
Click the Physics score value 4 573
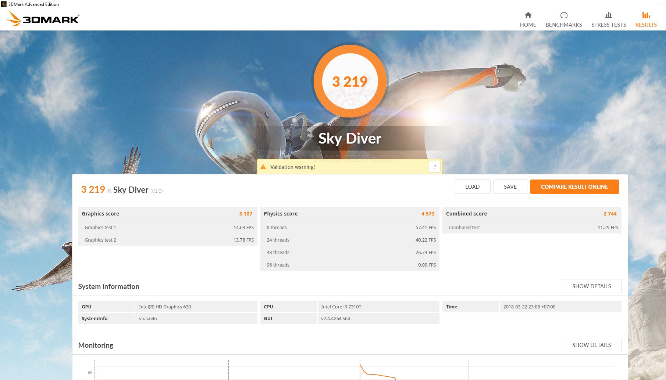point(428,214)
